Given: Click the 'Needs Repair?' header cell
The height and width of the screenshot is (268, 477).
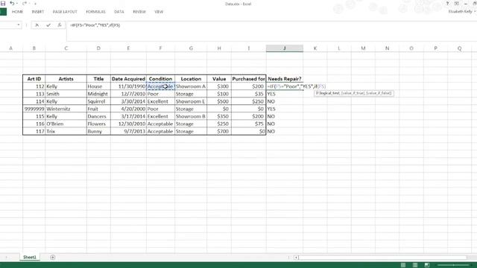Looking at the screenshot, I should [285, 79].
